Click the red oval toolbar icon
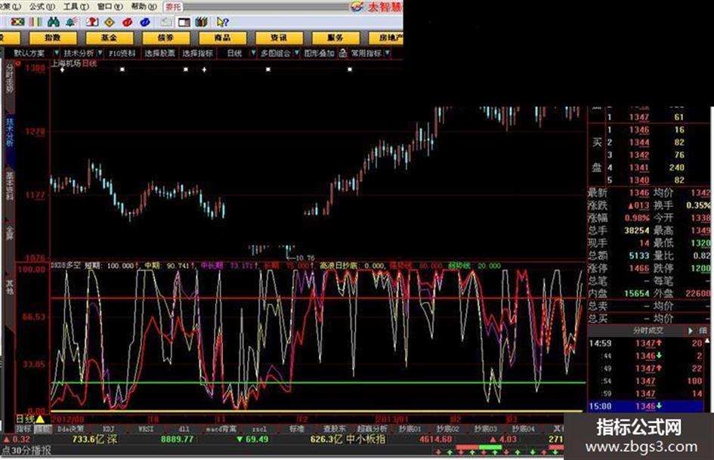This screenshot has width=714, height=460. [x=128, y=22]
